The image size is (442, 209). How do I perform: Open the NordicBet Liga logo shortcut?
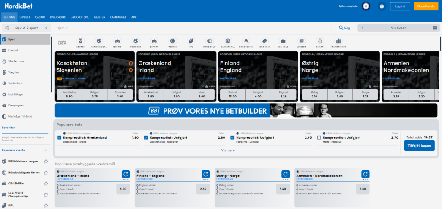(x=62, y=42)
